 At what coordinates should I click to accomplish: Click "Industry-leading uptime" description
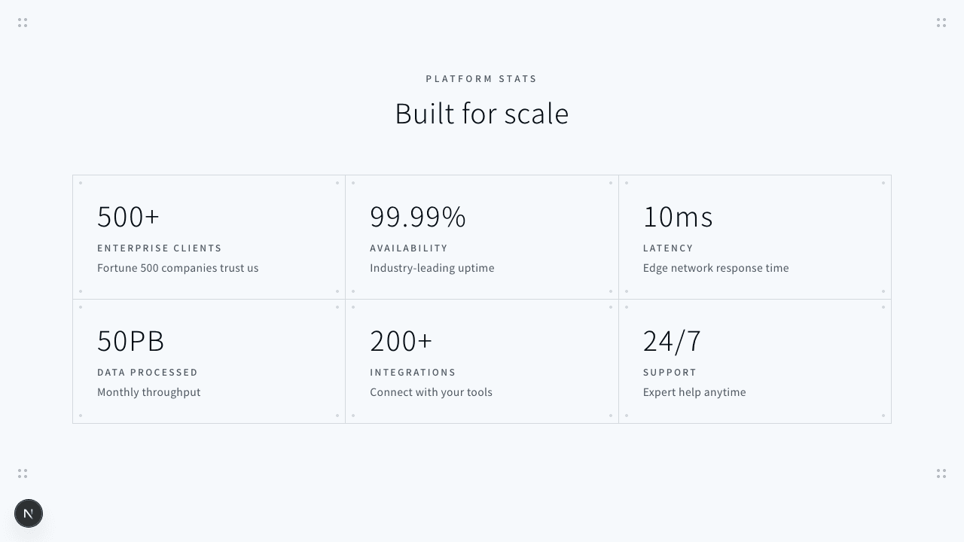pyautogui.click(x=432, y=268)
